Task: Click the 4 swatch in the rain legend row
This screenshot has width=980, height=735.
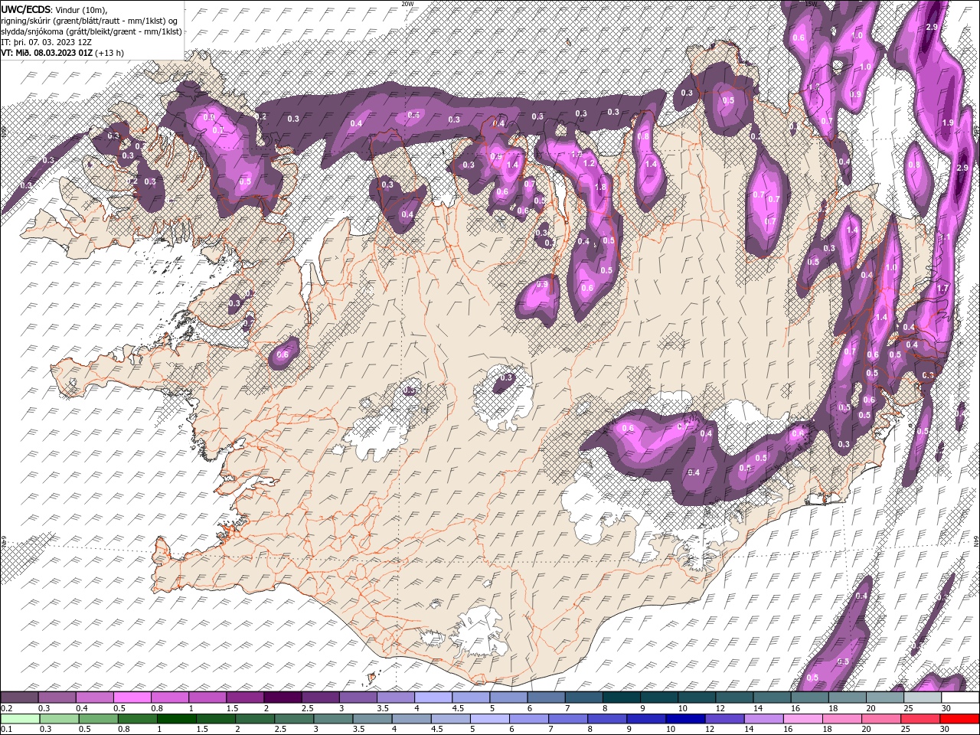Action: coord(410,719)
